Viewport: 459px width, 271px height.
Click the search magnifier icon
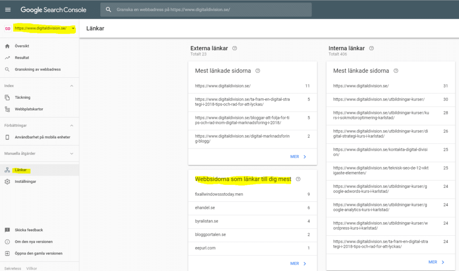tap(108, 10)
